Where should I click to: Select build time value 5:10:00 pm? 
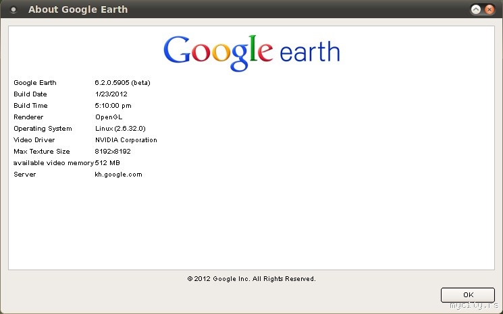pos(113,106)
